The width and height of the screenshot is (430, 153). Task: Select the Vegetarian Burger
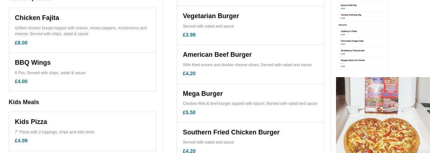(x=211, y=16)
